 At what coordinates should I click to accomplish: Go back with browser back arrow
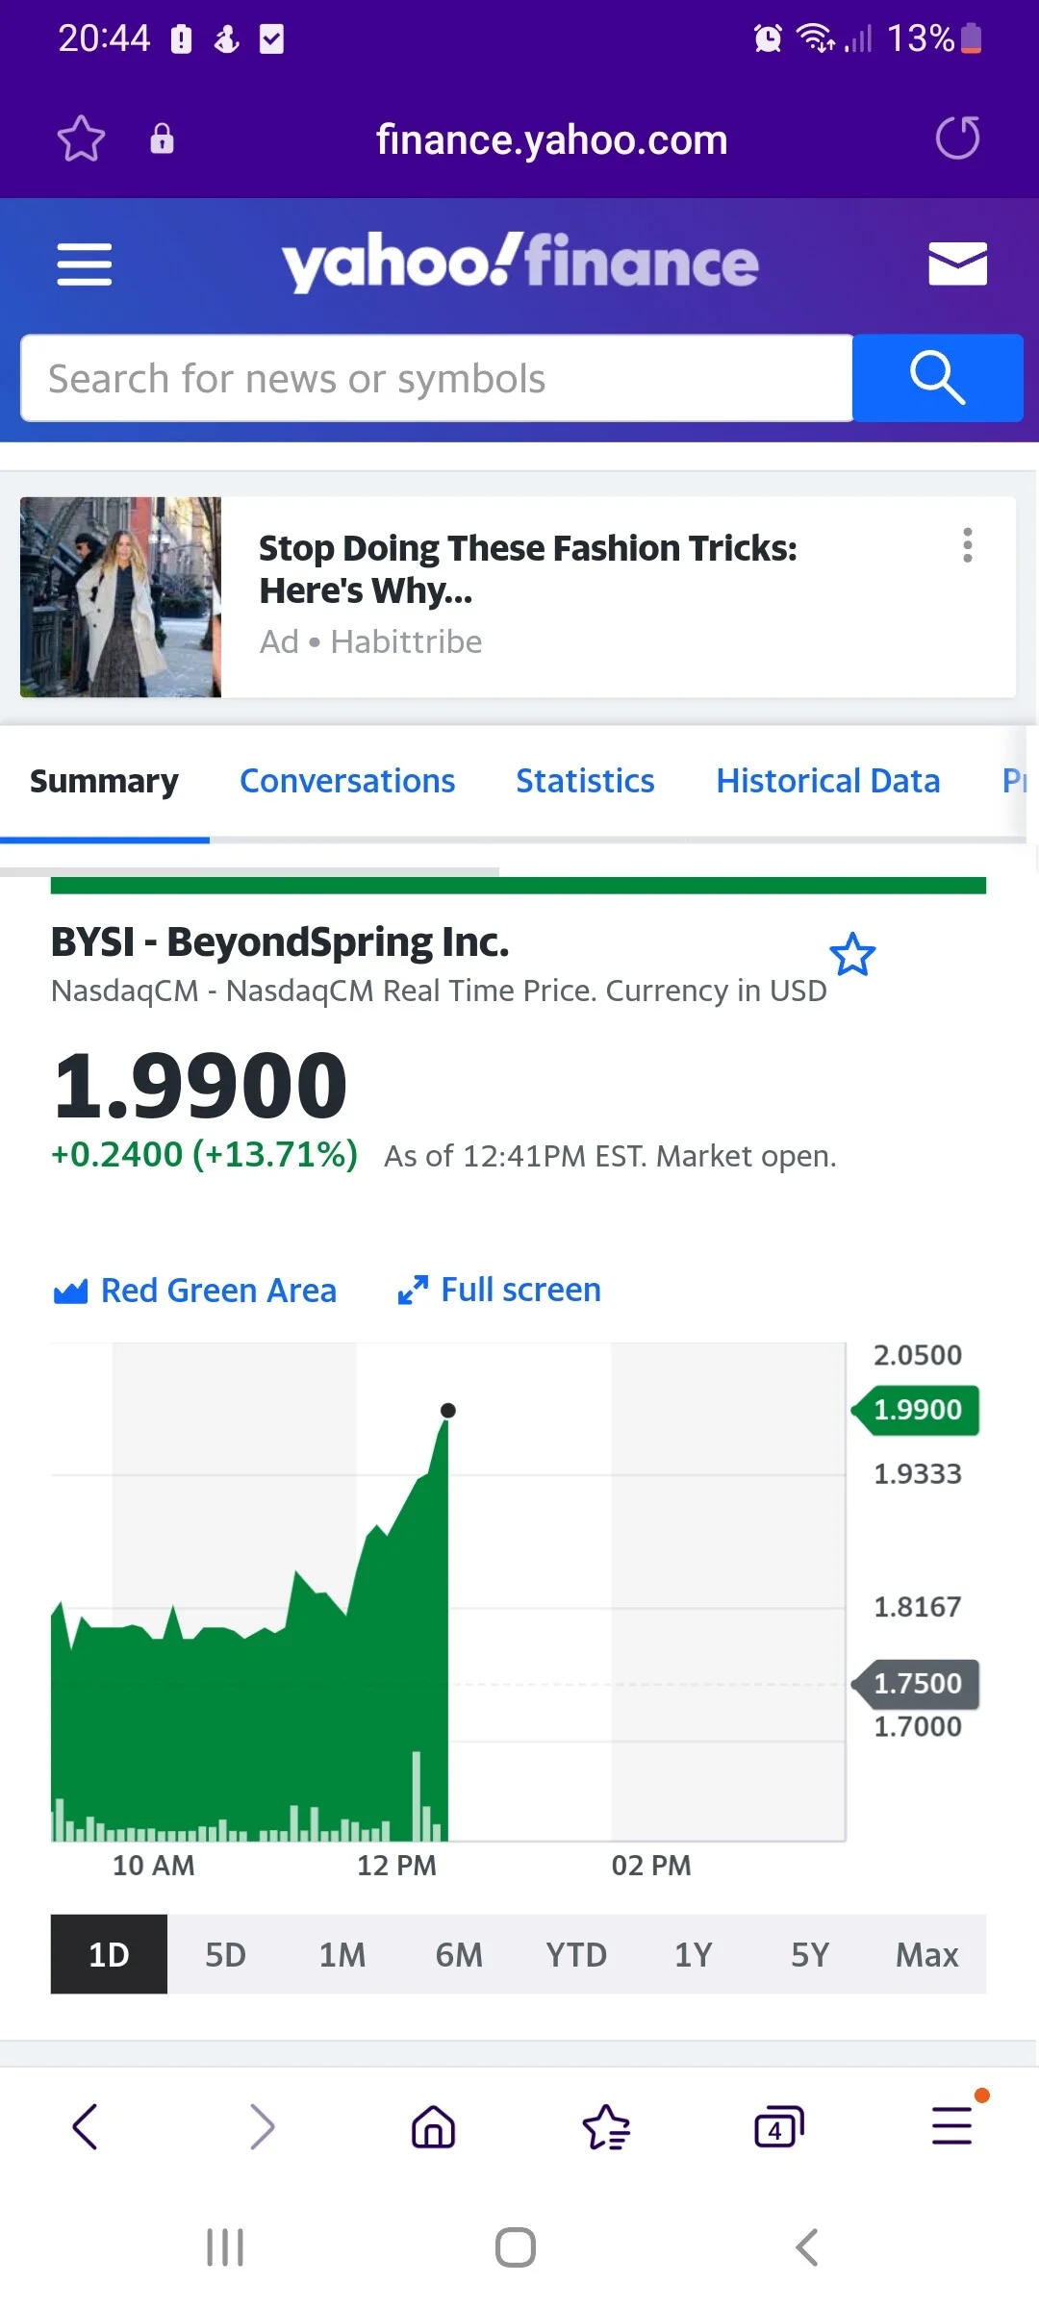pos(85,2126)
